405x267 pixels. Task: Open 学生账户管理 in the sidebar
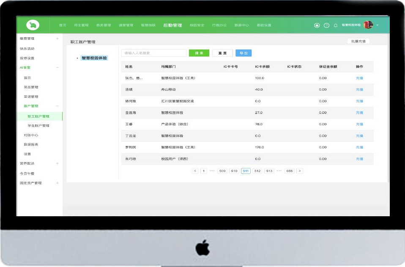click(x=38, y=126)
